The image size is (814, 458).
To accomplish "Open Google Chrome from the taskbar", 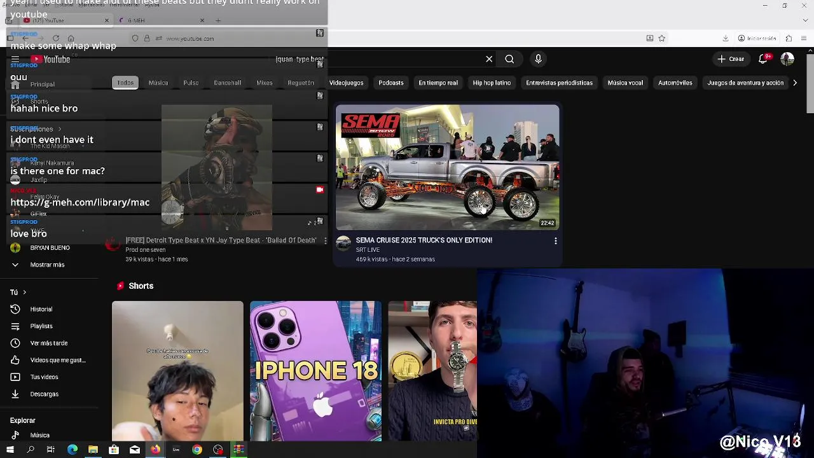I will 197,450.
